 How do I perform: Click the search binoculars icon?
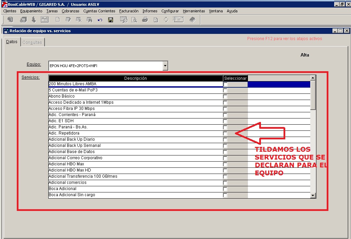[x=89, y=20]
